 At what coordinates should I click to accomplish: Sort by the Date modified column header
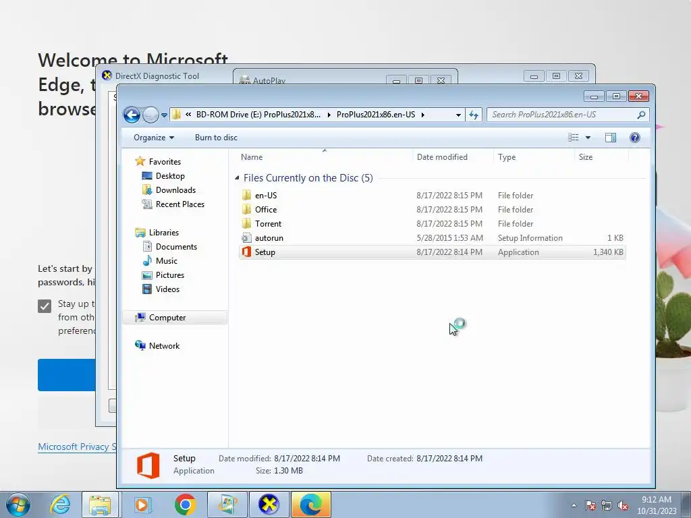[x=442, y=156]
